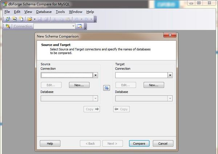
Task: Click the Copy to target arrow button
Action: pyautogui.click(x=92, y=109)
